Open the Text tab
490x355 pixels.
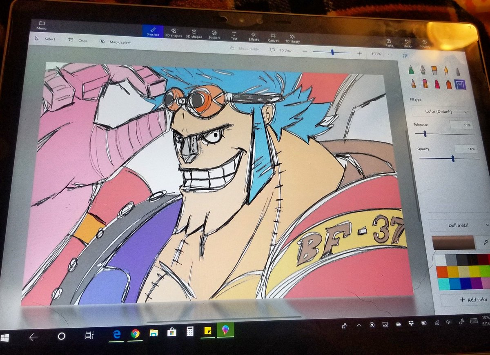click(x=234, y=36)
